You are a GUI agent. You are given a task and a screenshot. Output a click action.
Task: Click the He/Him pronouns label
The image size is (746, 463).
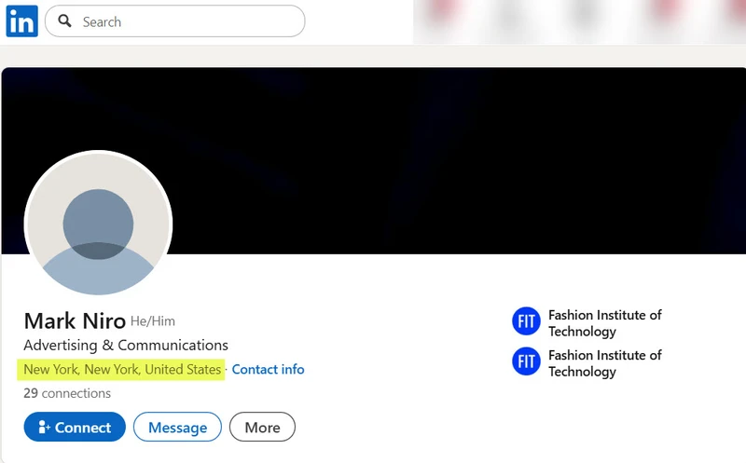pos(153,322)
